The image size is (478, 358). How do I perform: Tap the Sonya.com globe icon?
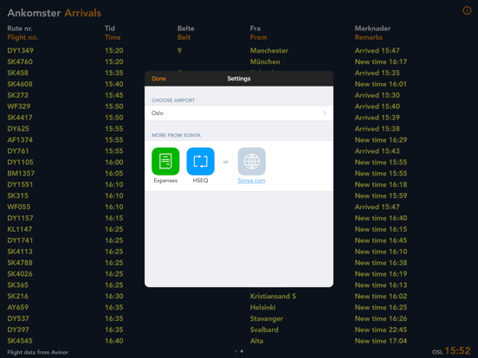tap(251, 162)
